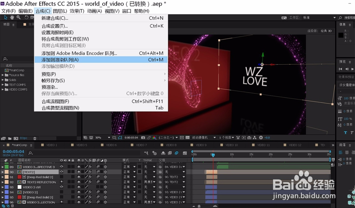The width and height of the screenshot is (355, 208).
Task: Click the Show Channel RGB color icon
Action: (154, 138)
